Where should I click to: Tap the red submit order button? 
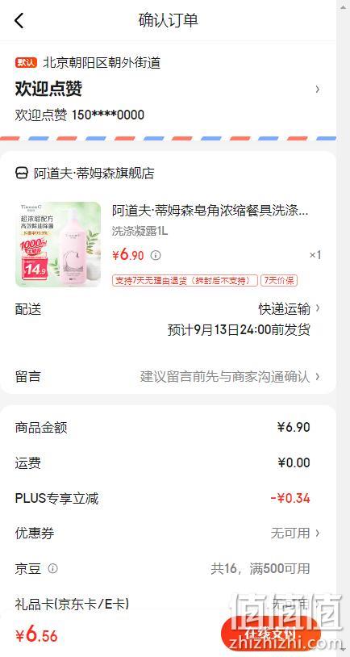(x=270, y=634)
